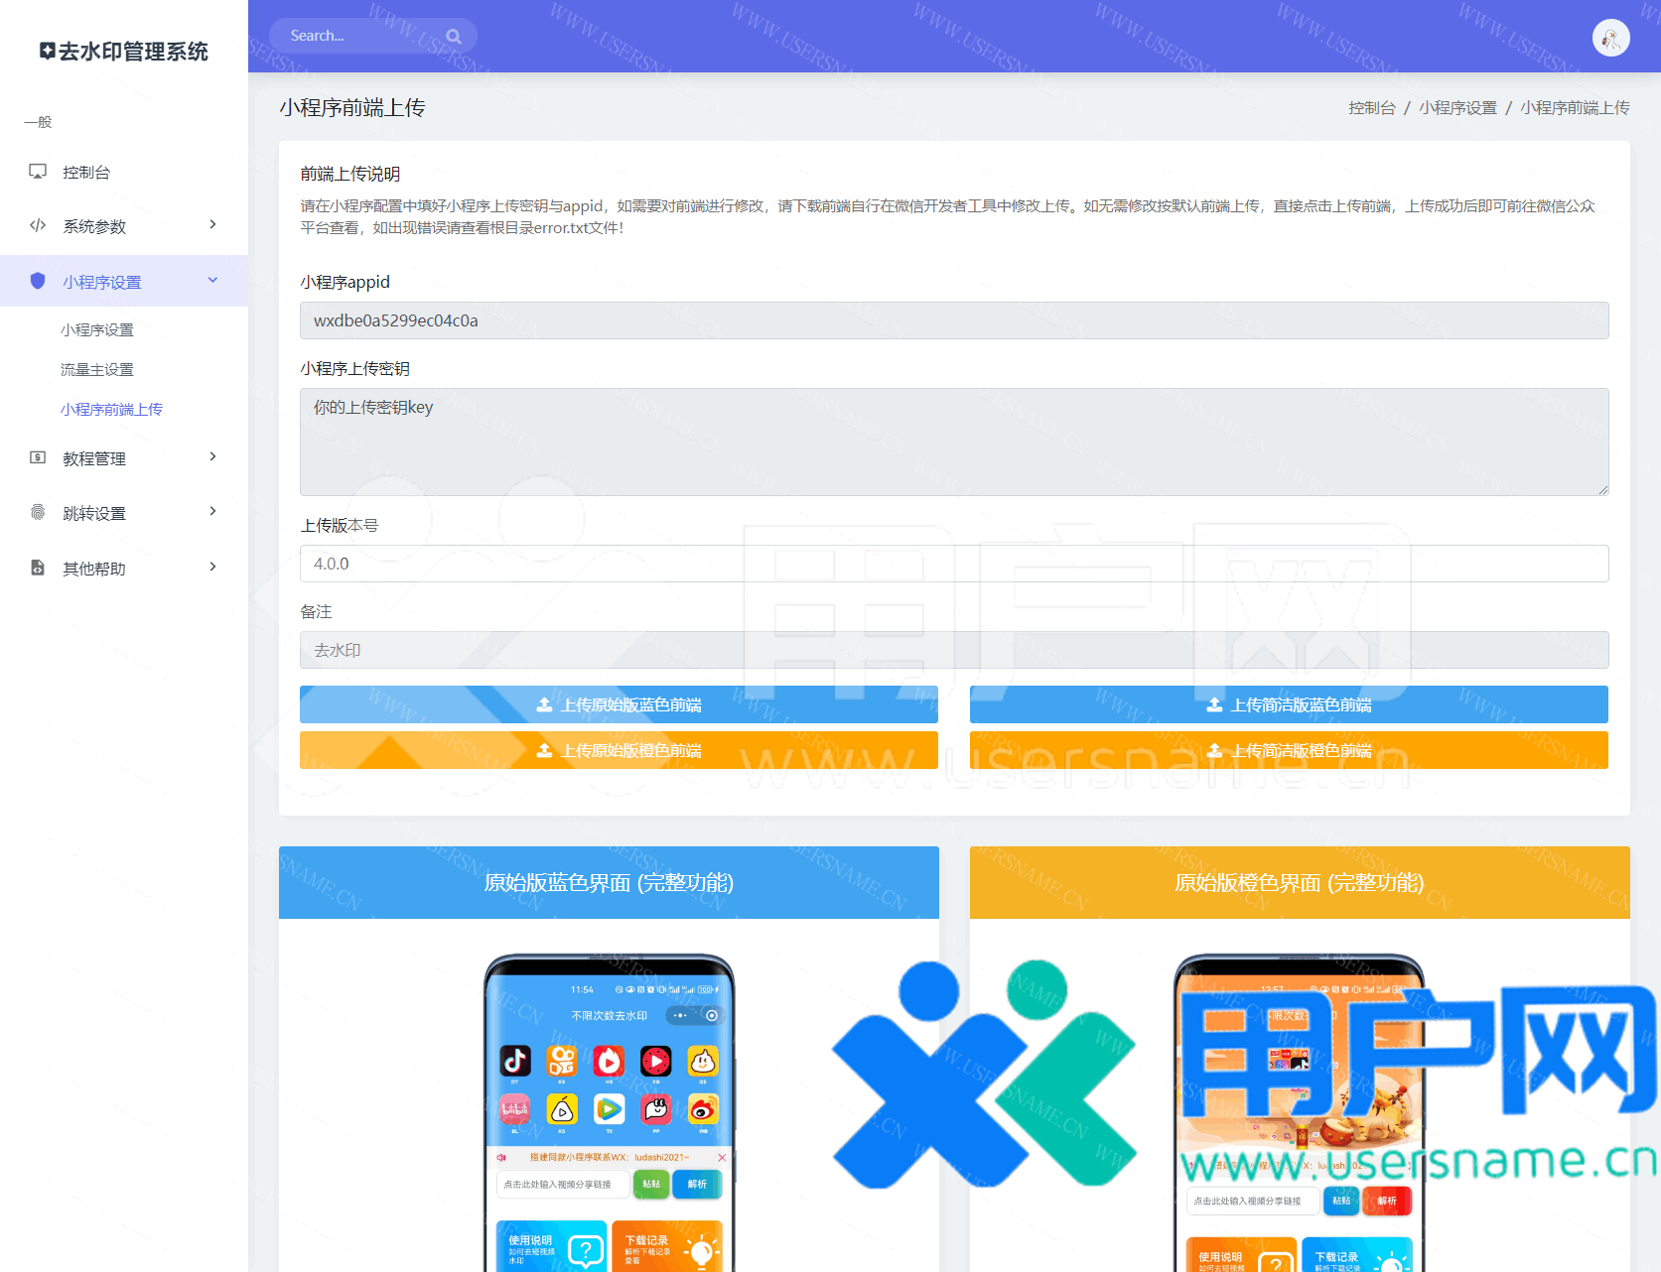This screenshot has height=1272, width=1661.
Task: Click the 系统参数 code icon
Action: (x=38, y=225)
